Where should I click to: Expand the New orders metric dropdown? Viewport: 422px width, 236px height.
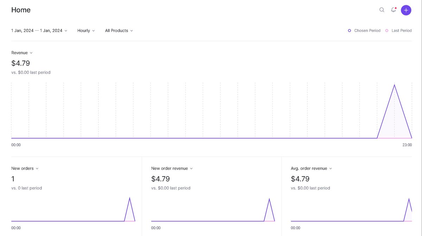(25, 168)
